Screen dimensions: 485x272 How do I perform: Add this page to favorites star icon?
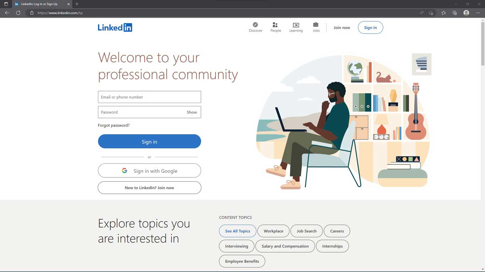tap(431, 13)
